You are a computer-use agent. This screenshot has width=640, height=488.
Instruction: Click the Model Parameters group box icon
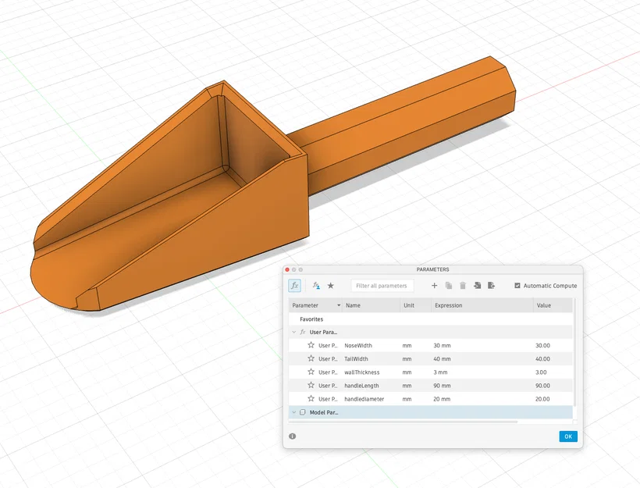(303, 412)
